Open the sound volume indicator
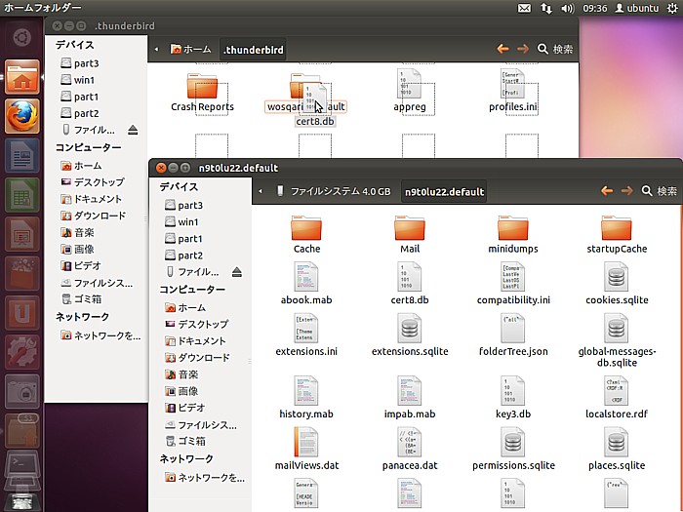Screen dimensions: 683x512 click(x=568, y=8)
